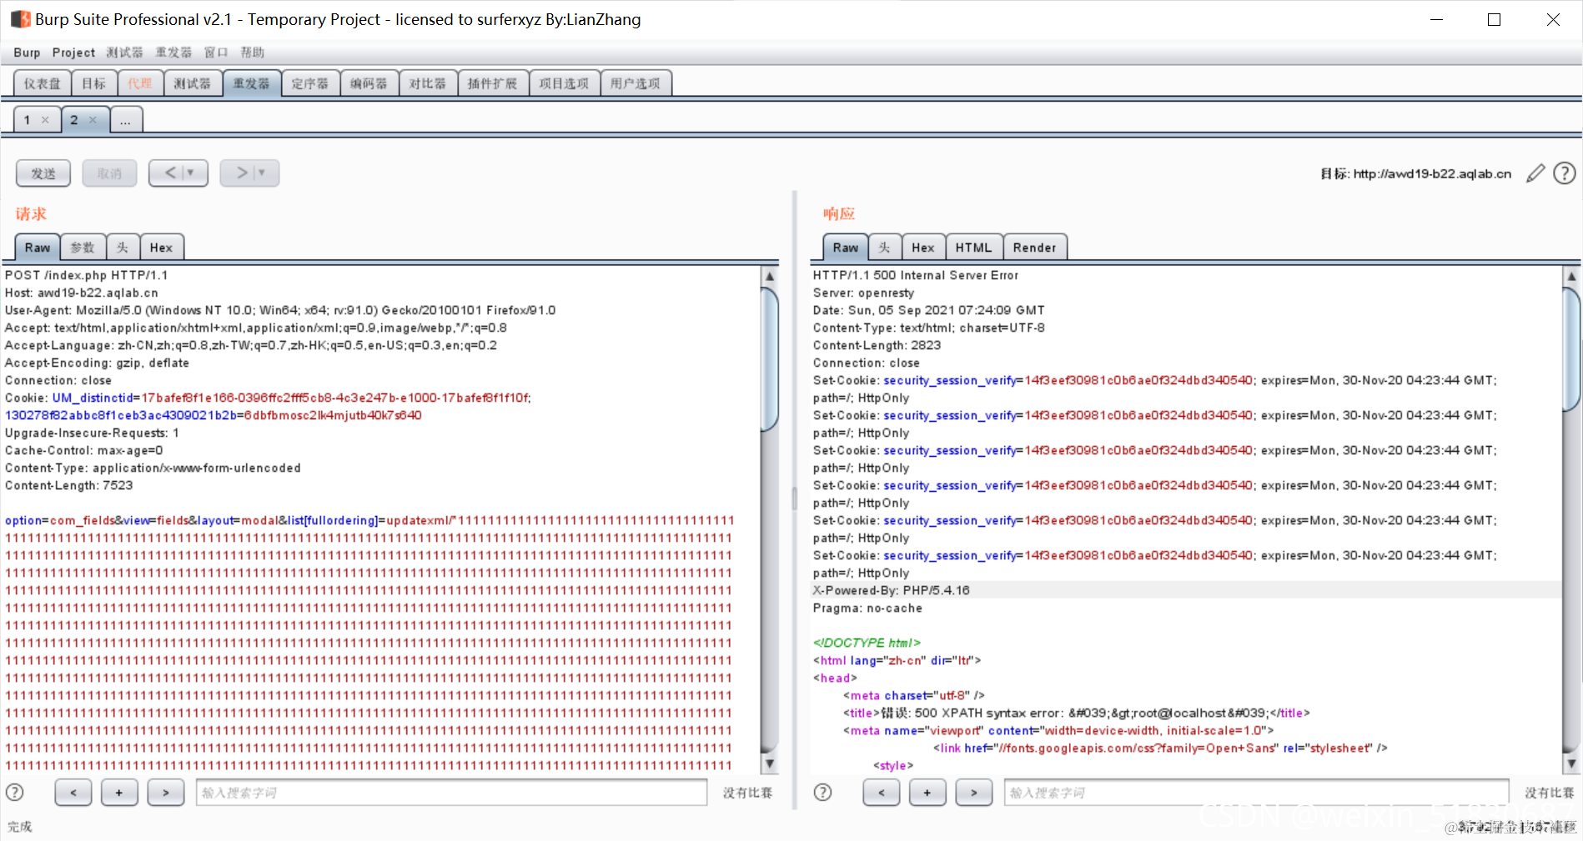Go to next match in response search
The width and height of the screenshot is (1583, 841).
pyautogui.click(x=973, y=793)
